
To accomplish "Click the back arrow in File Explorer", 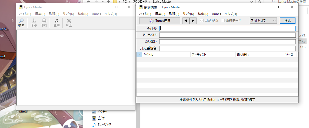I will [x=89, y=2].
